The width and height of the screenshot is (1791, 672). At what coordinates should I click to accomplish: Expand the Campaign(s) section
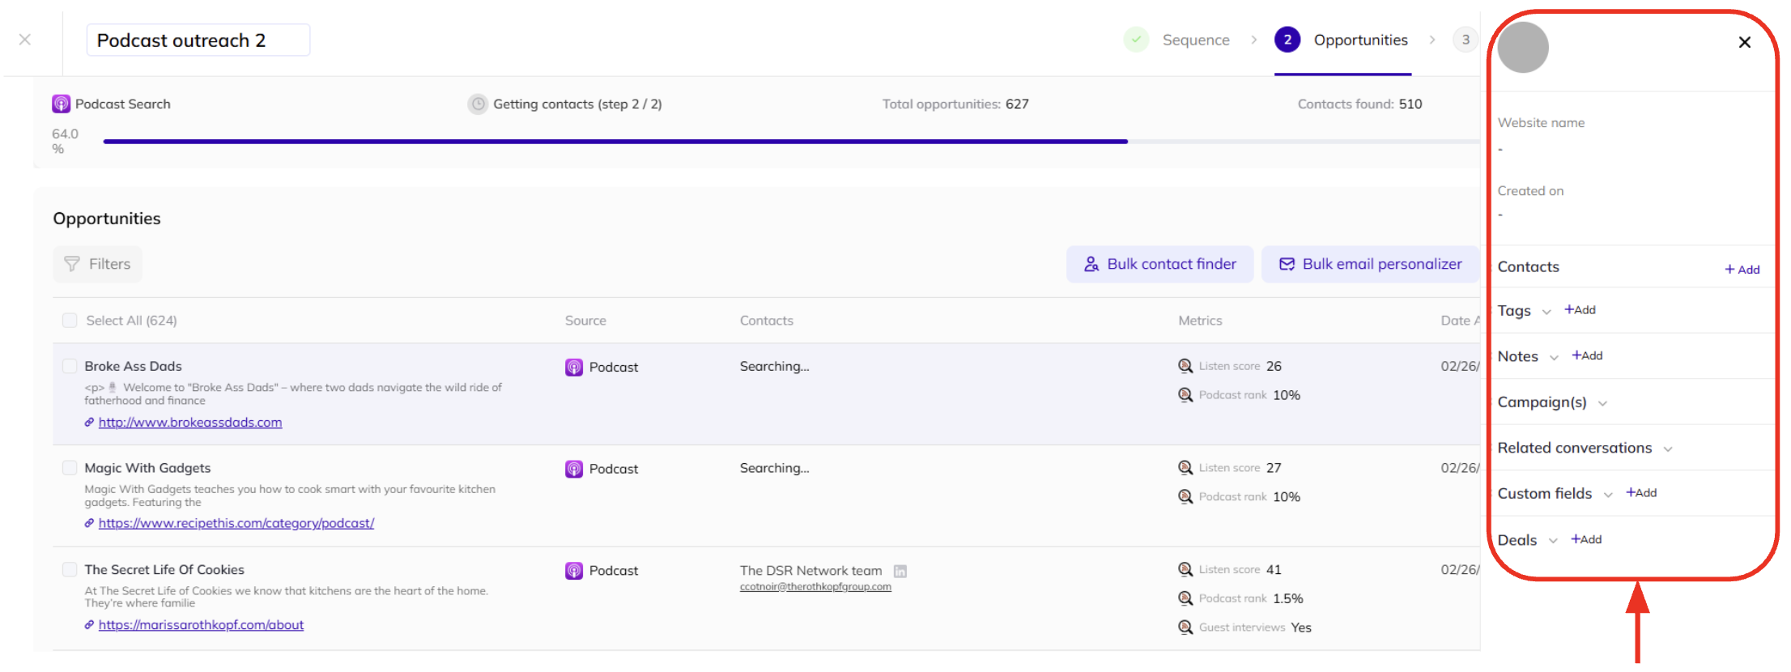coord(1602,403)
